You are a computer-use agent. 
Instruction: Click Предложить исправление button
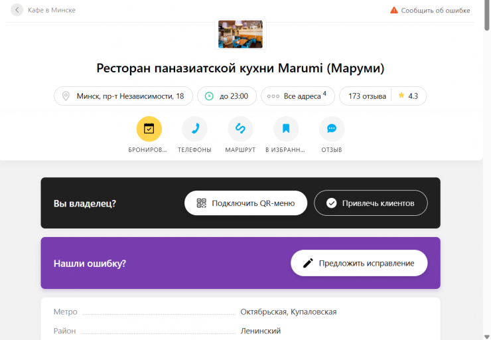(359, 263)
